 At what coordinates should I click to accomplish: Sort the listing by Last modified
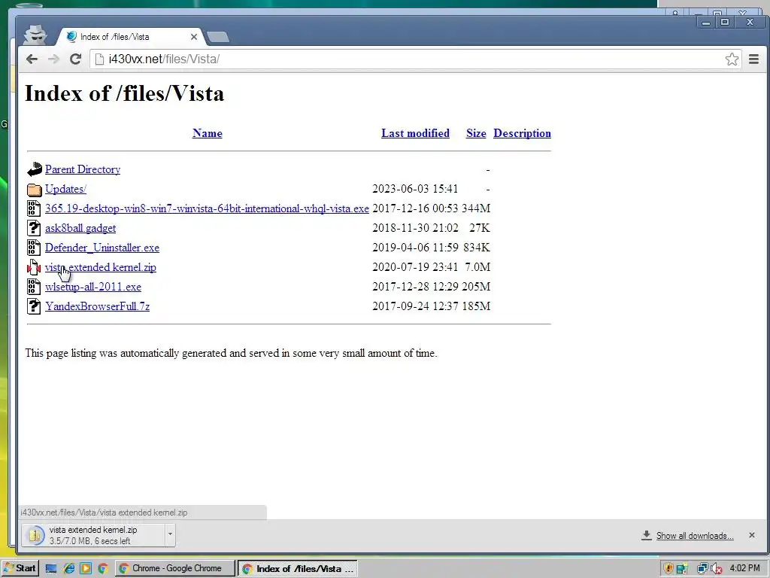(415, 133)
